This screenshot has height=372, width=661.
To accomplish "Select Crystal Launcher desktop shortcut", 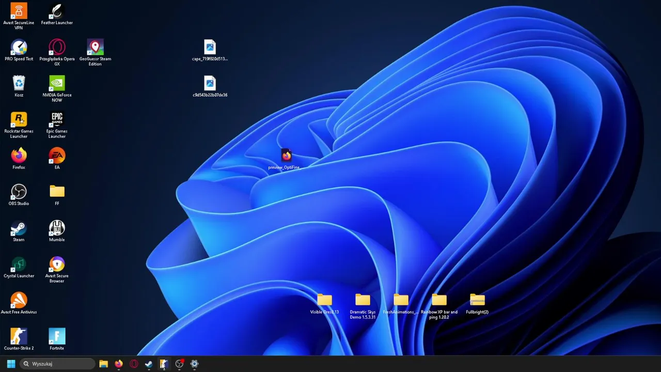I will (x=19, y=267).
